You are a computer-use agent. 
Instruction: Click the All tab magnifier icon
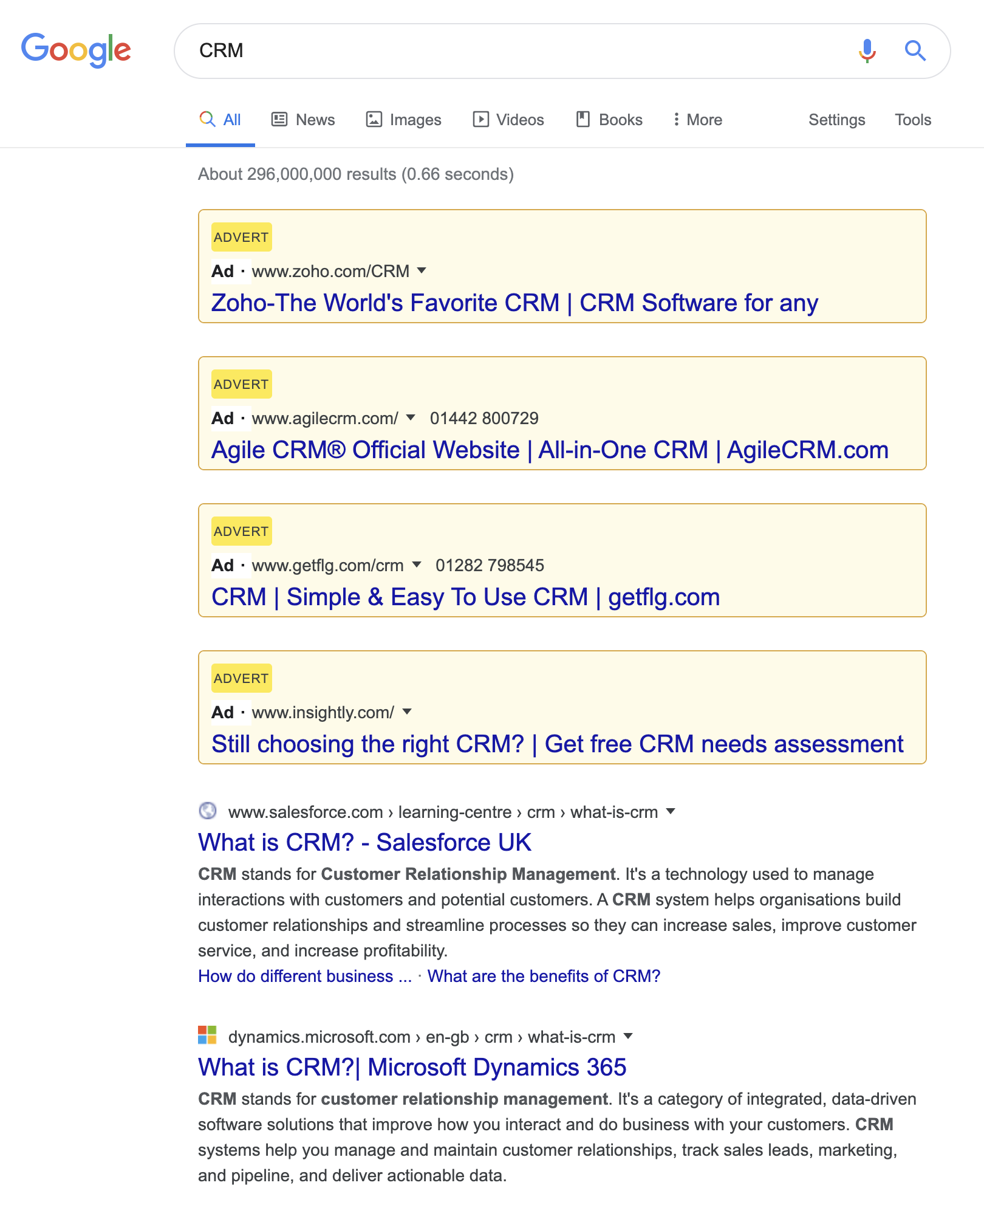pos(208,119)
